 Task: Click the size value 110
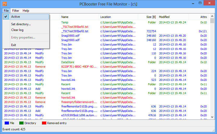tap(154, 53)
